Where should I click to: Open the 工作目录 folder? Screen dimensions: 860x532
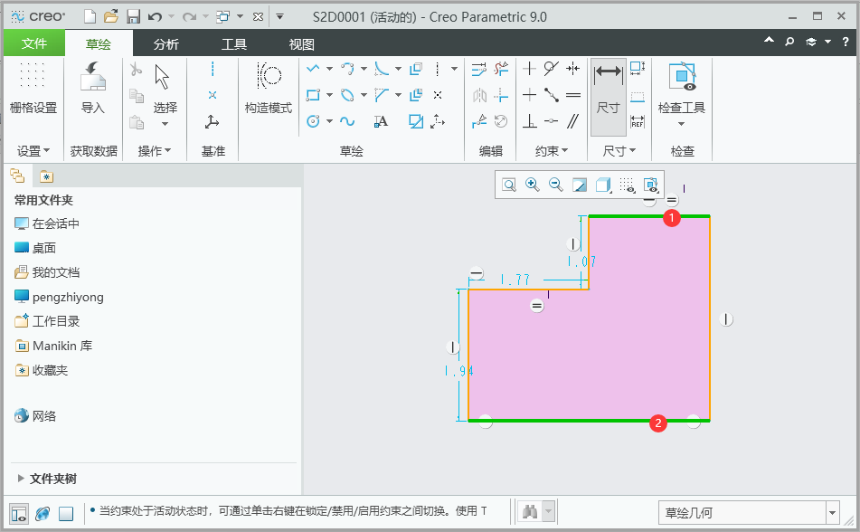click(x=47, y=321)
